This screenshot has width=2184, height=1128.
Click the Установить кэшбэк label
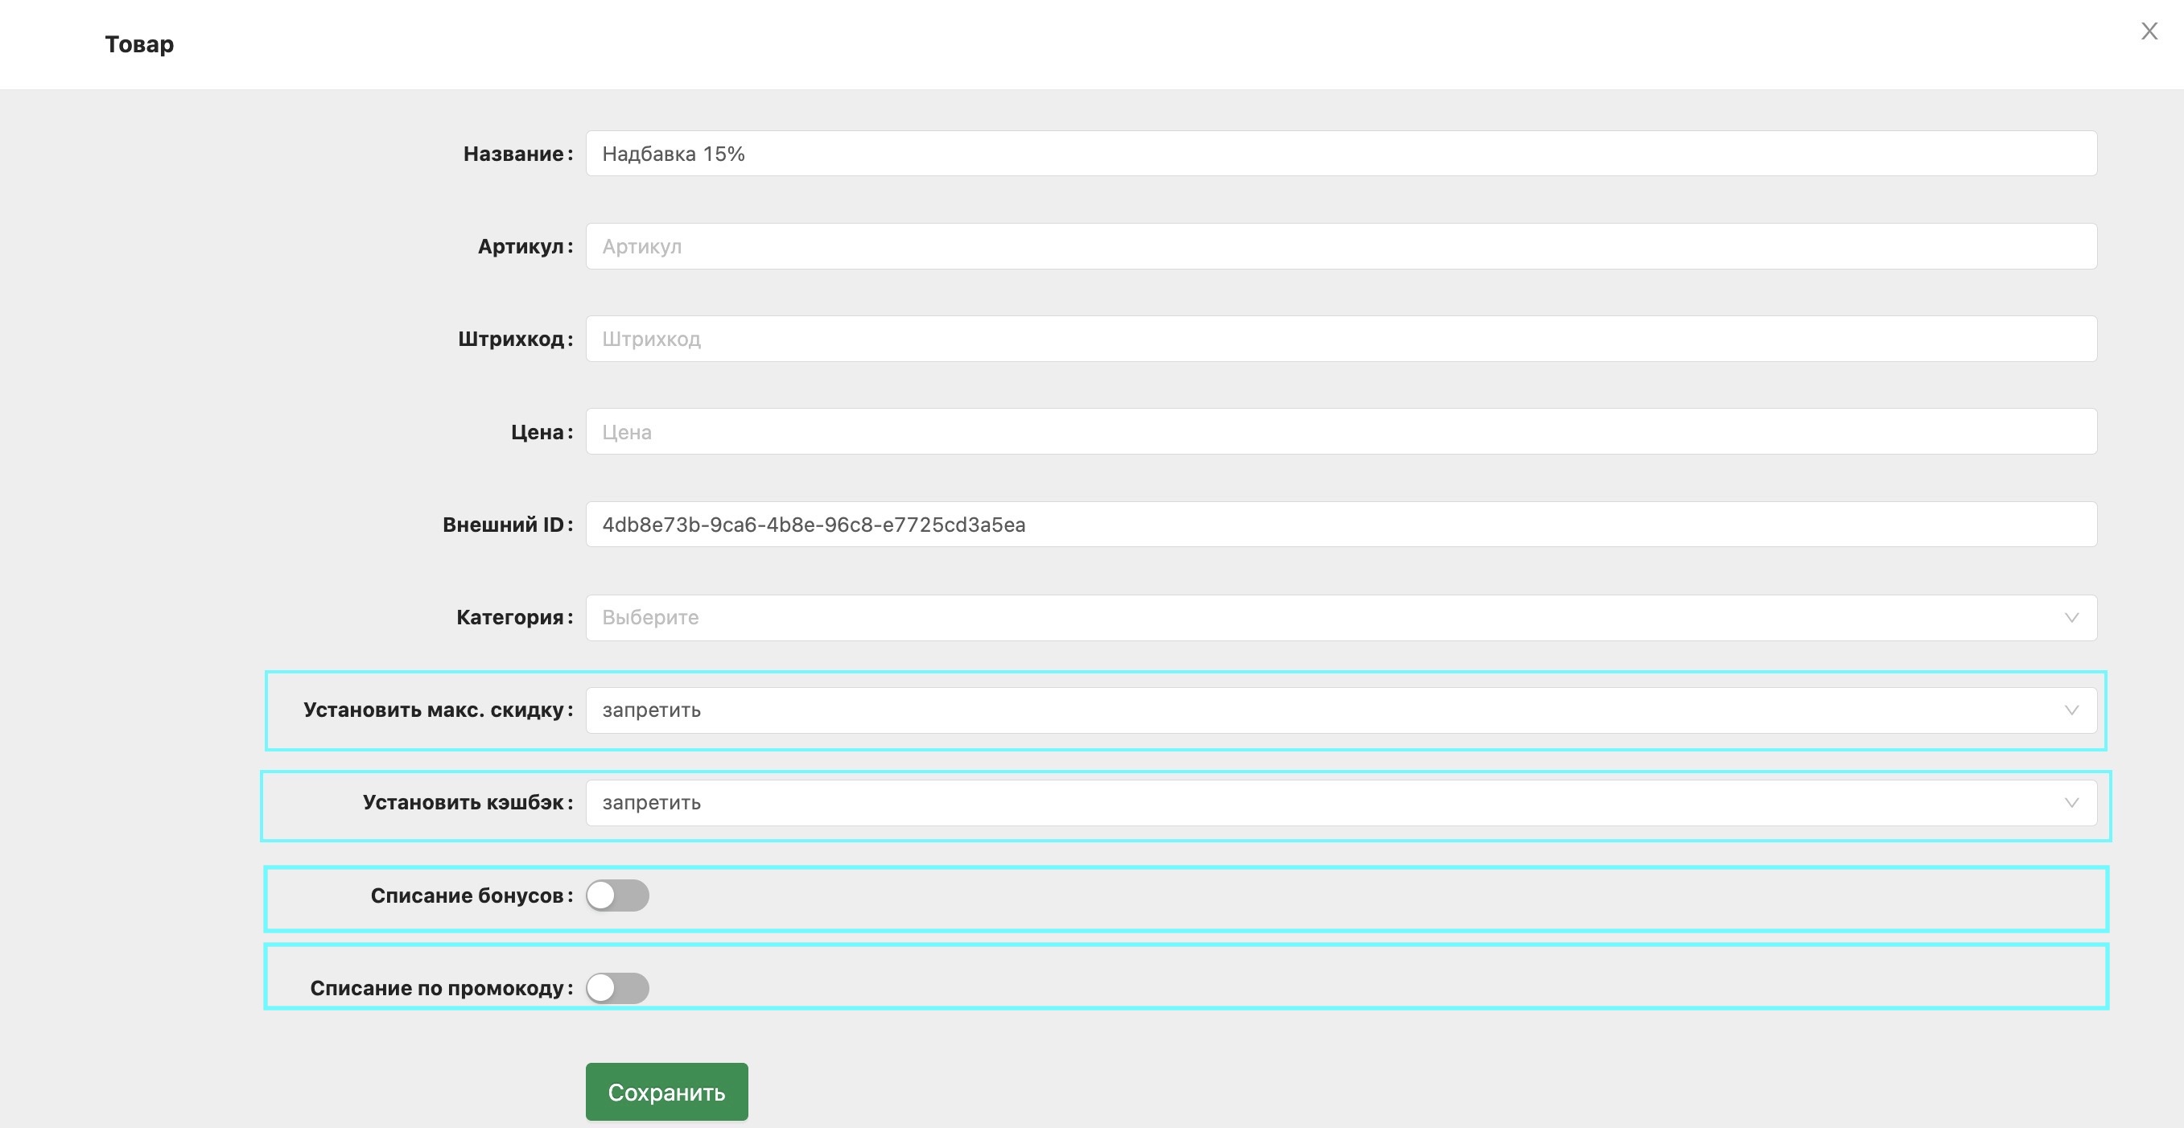click(x=468, y=803)
